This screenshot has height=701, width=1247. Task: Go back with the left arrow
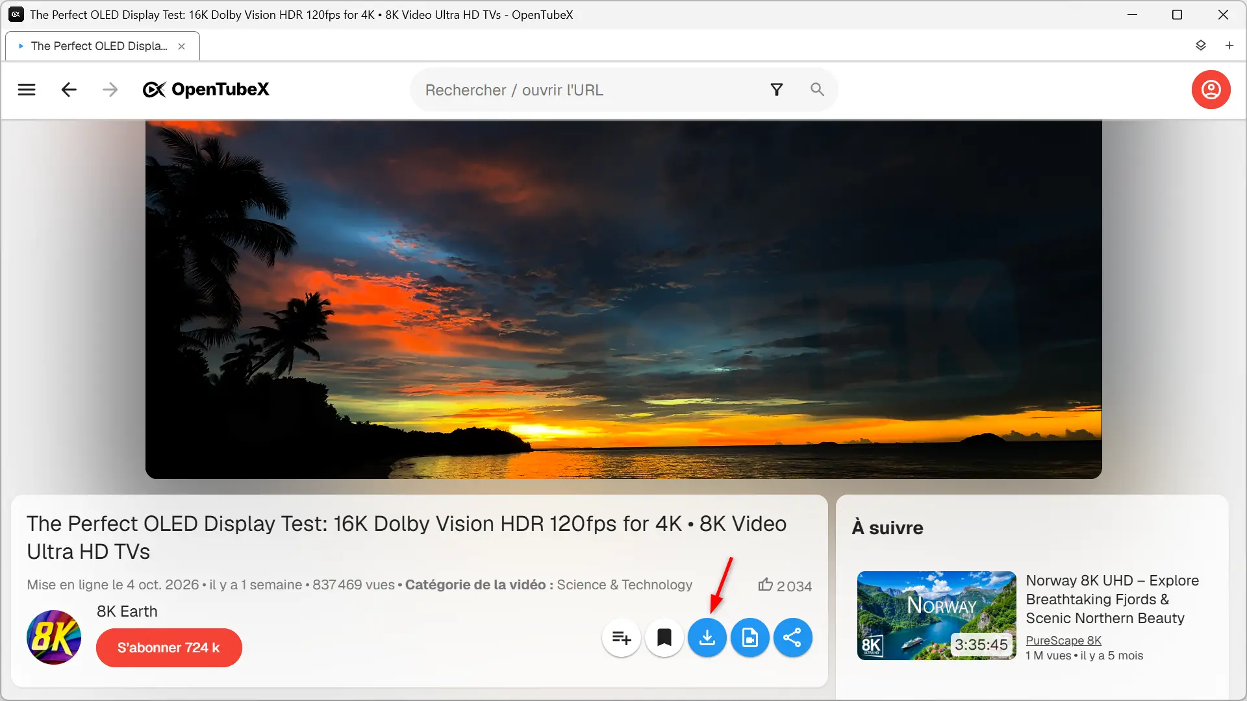tap(69, 90)
